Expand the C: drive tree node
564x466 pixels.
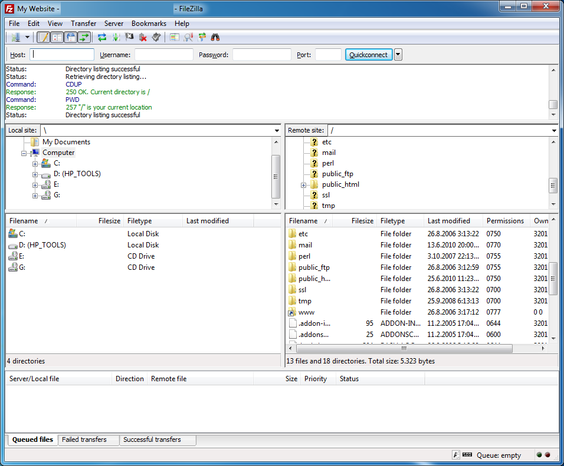point(35,164)
